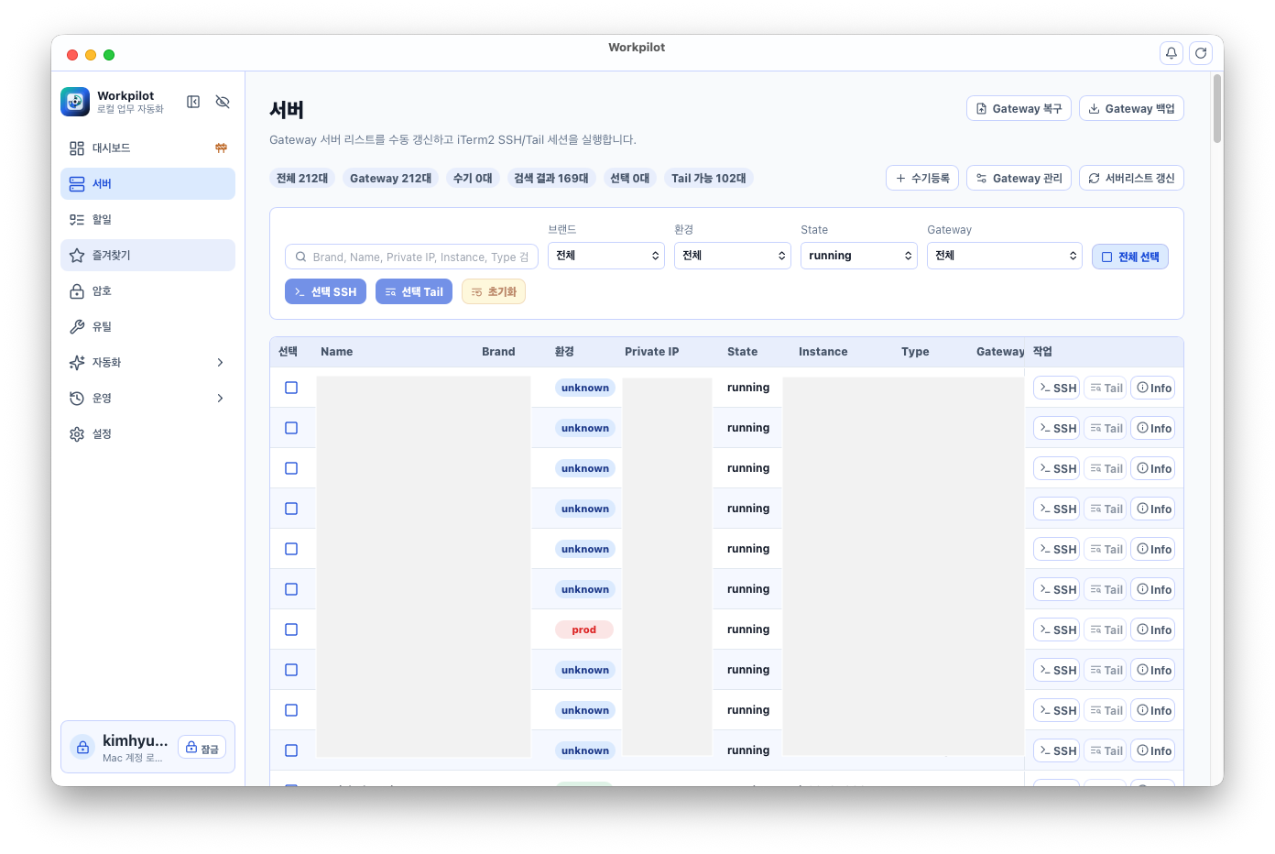Open 암호 in the sidebar

(x=147, y=290)
